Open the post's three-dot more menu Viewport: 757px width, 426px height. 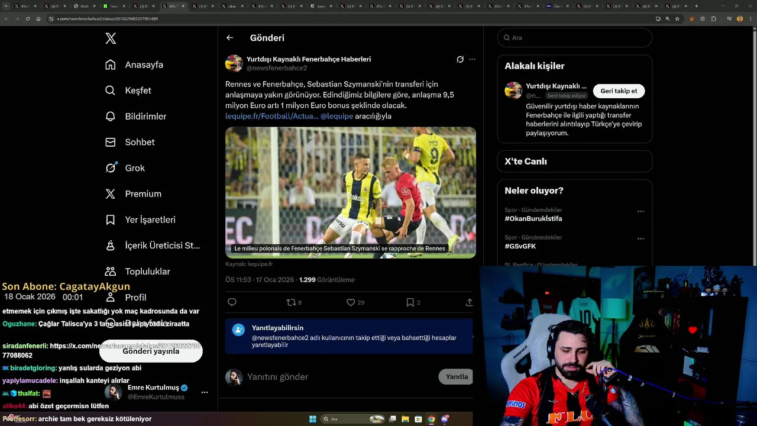tap(472, 59)
